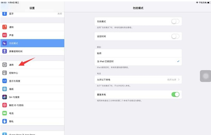Tap the Wi-Fi status icon
This screenshot has width=211, height=135.
point(197,2)
